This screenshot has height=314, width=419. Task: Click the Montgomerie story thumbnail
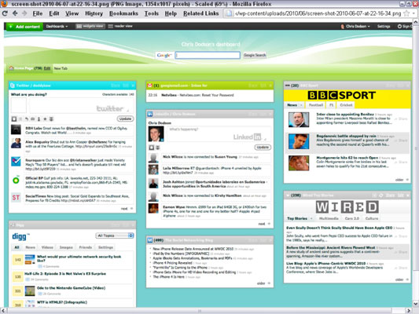pos(299,162)
